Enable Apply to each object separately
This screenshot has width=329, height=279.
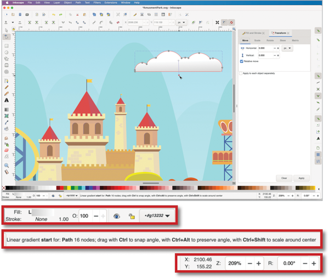coord(241,73)
